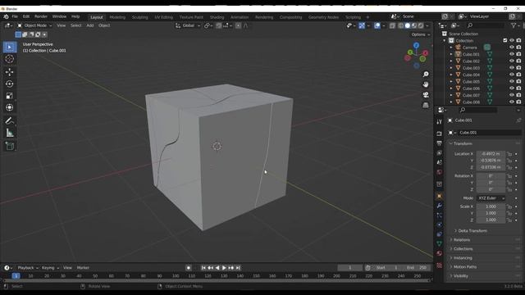Open the Global transform orientation dropdown
The height and width of the screenshot is (295, 525).
(x=188, y=25)
